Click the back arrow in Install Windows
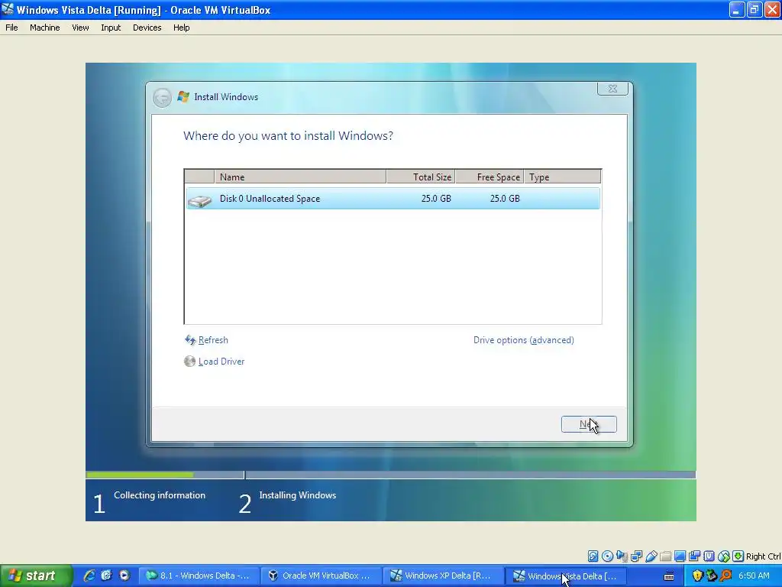This screenshot has width=782, height=587. point(162,97)
